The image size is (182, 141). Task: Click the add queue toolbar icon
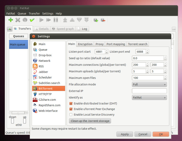click(x=96, y=20)
